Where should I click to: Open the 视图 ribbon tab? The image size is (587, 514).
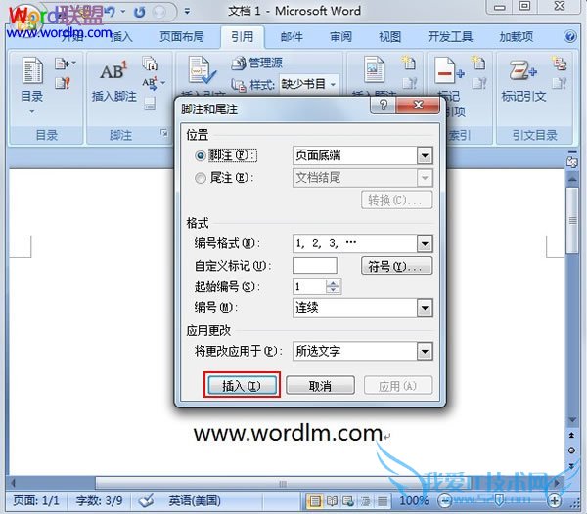(x=389, y=37)
